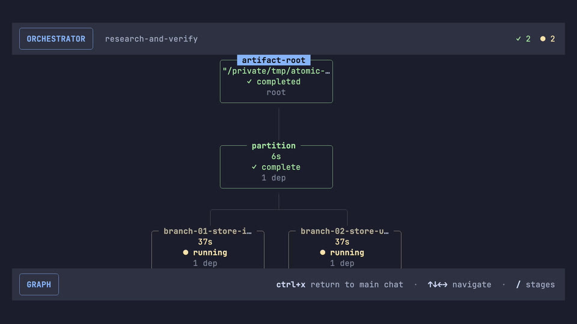
Task: Click the partition 1 dep label
Action: click(x=274, y=178)
